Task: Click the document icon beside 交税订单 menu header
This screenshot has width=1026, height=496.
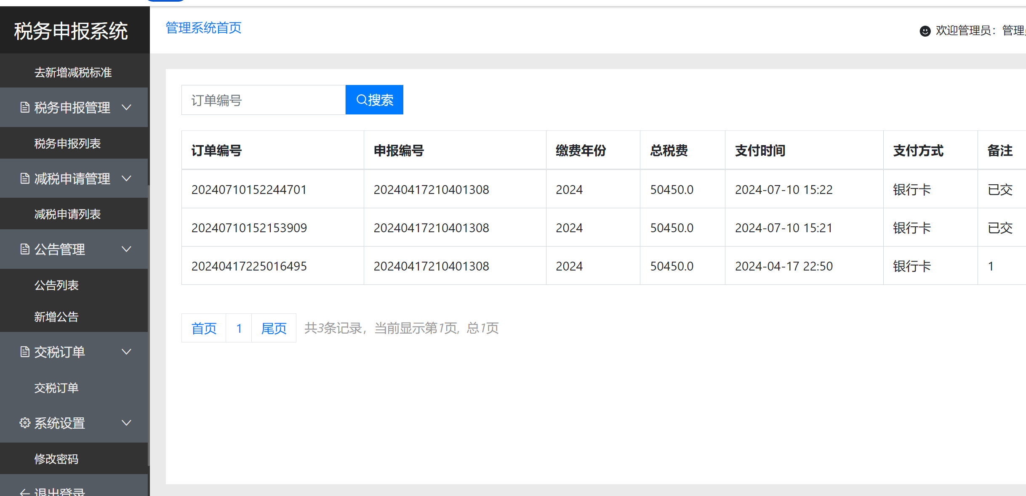Action: click(x=25, y=352)
